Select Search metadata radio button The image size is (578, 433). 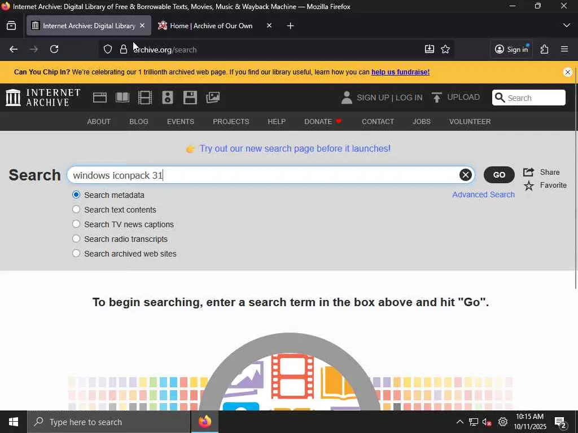click(76, 195)
